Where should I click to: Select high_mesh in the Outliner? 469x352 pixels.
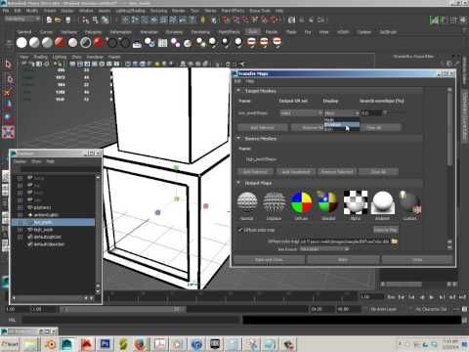[43, 230]
